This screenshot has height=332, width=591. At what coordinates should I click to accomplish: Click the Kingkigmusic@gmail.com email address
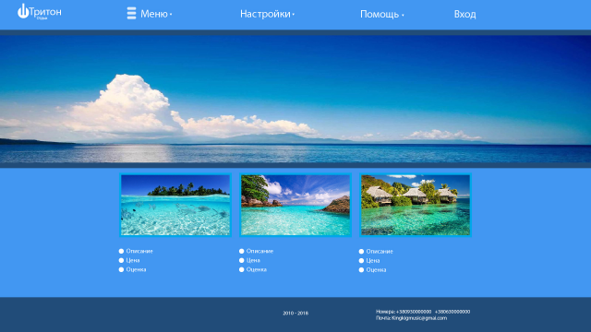[419, 318]
